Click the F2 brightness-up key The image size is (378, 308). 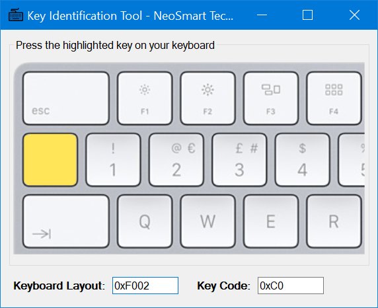208,98
